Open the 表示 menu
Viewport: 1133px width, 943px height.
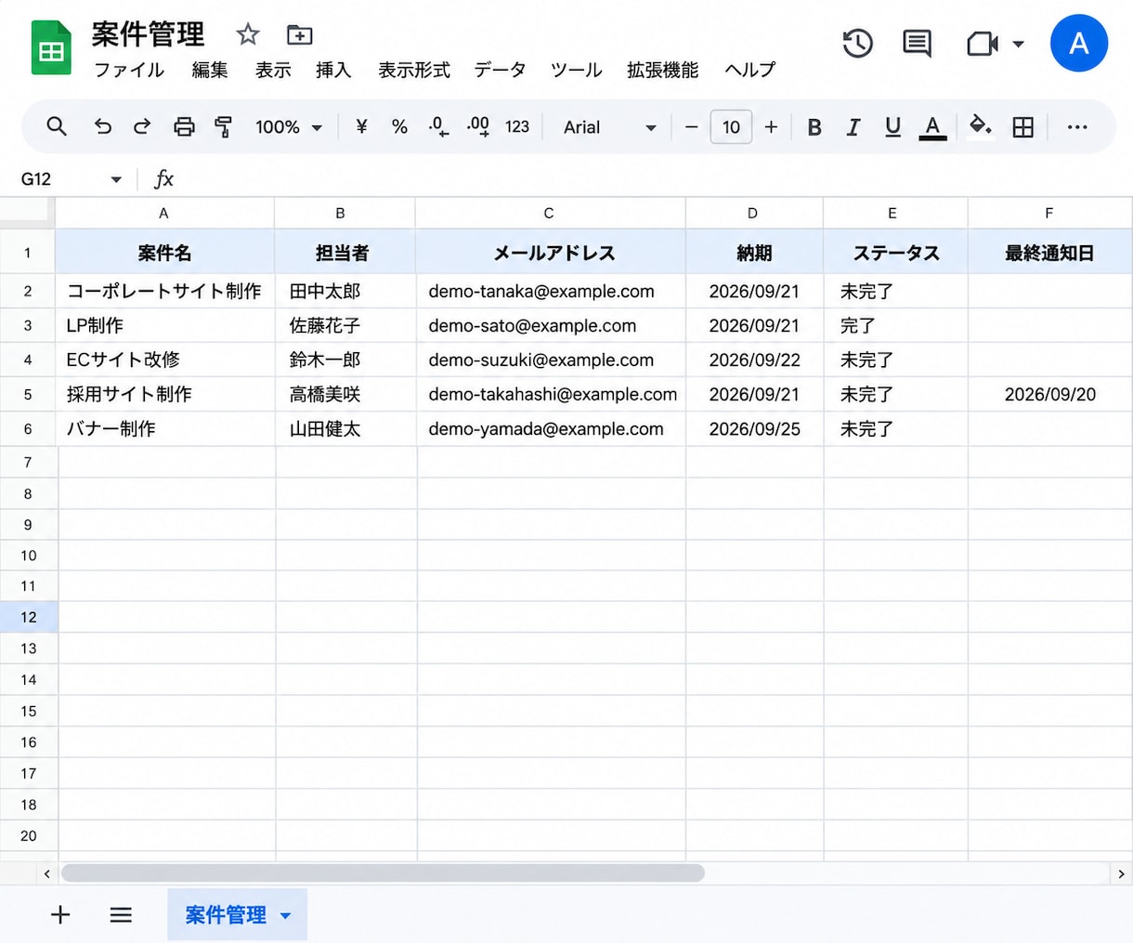coord(273,70)
